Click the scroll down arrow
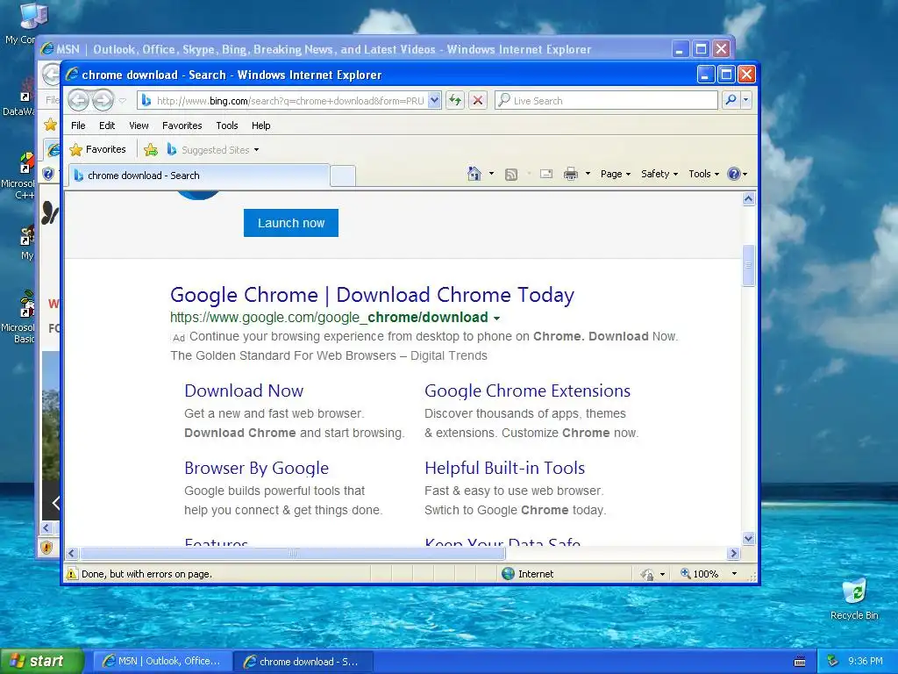The height and width of the screenshot is (674, 898). [749, 538]
